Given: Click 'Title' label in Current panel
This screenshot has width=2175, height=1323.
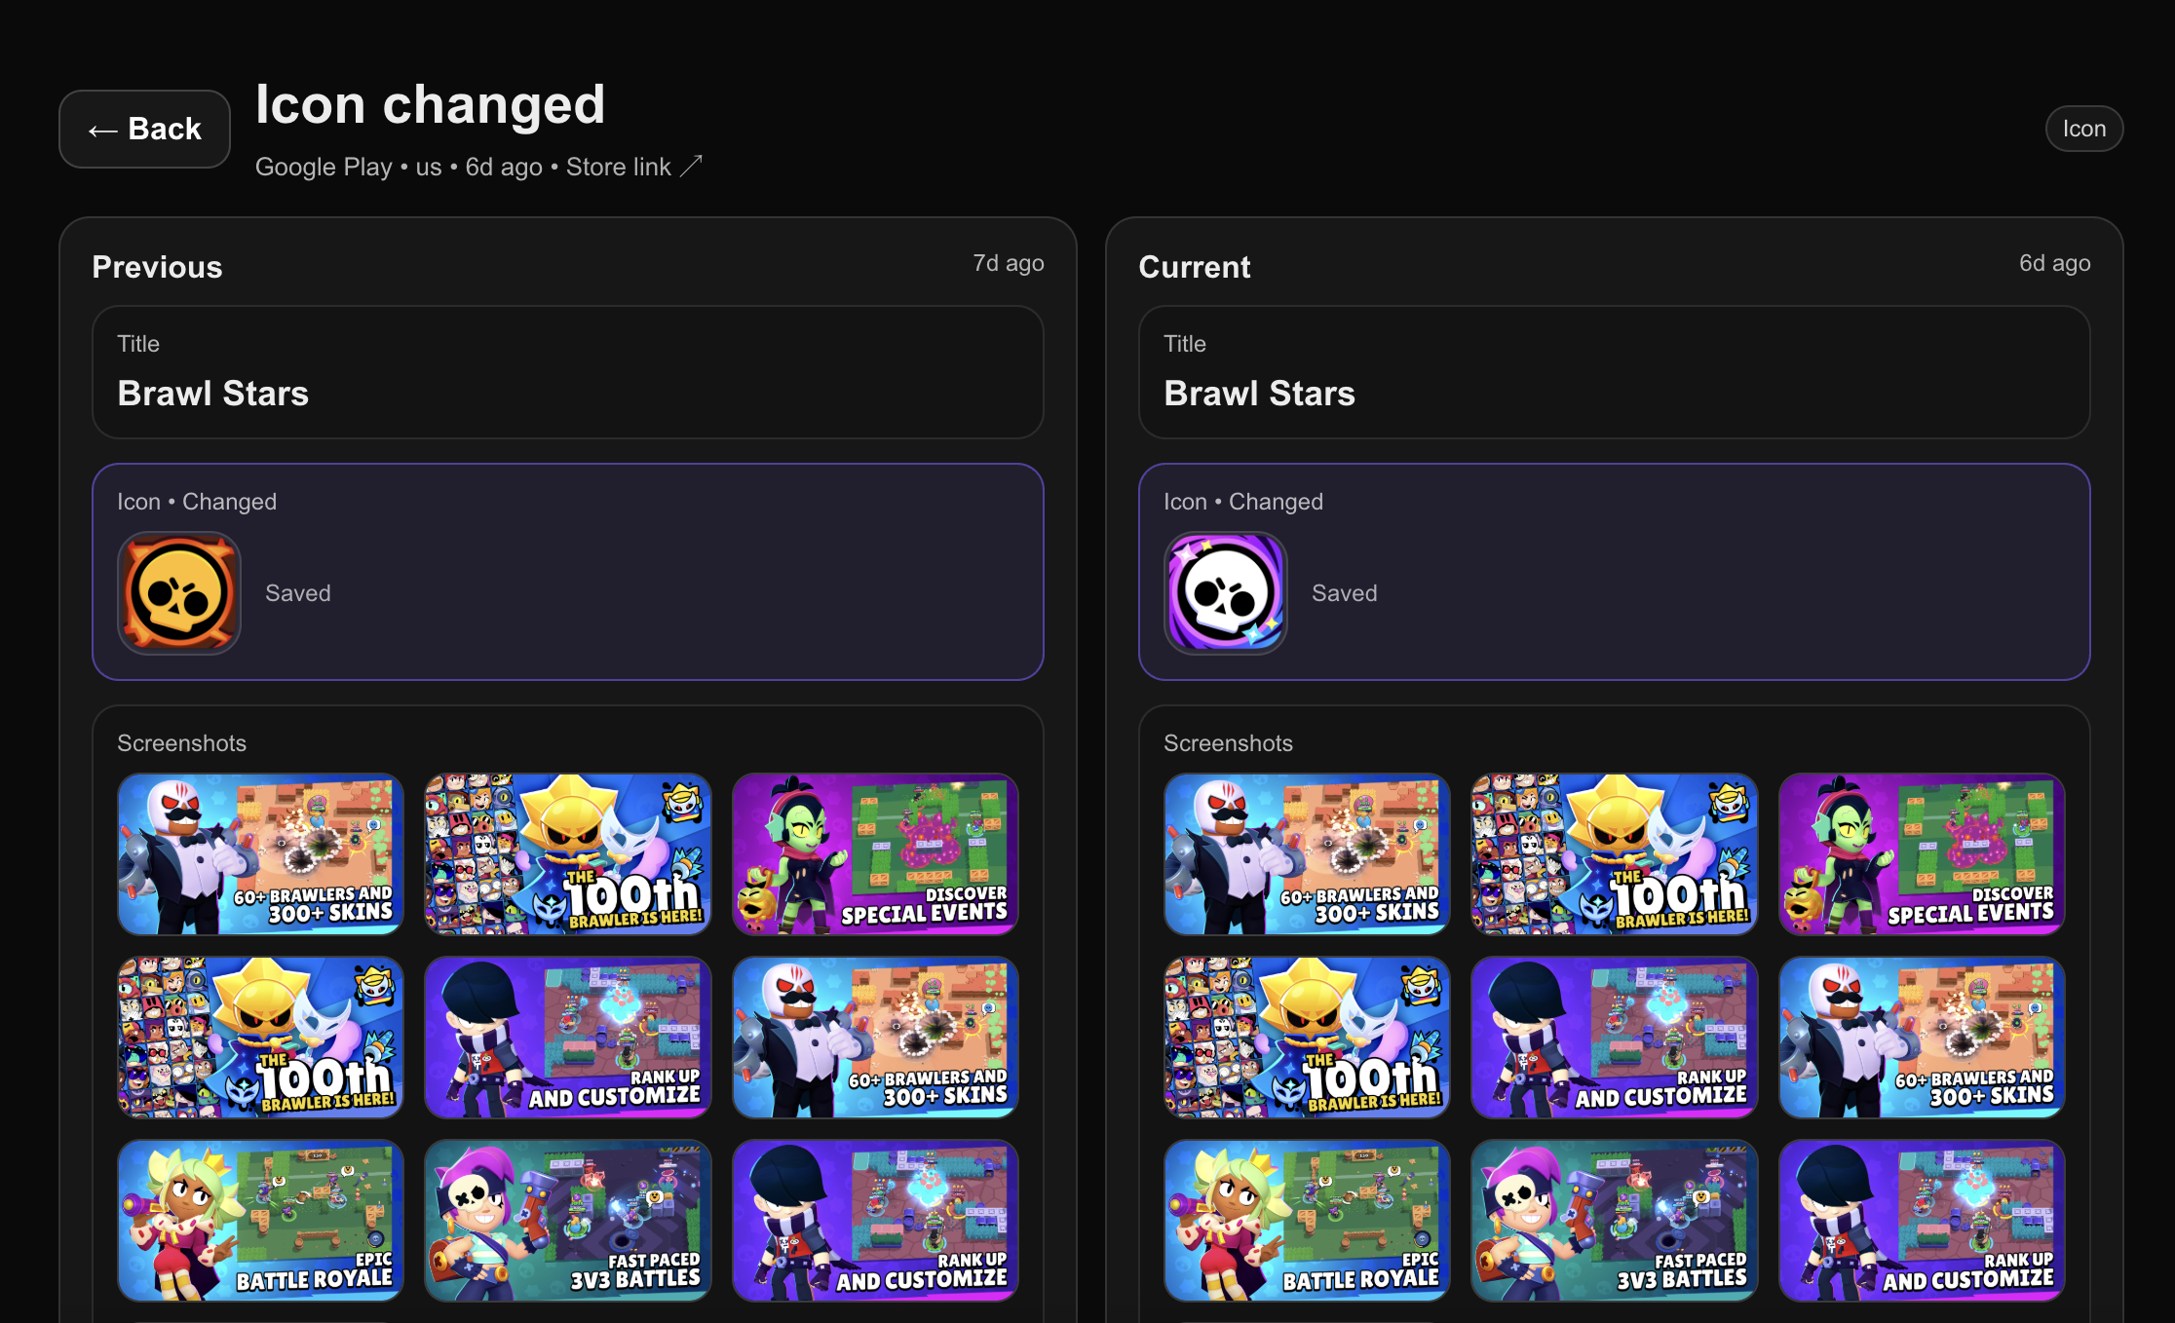Looking at the screenshot, I should tap(1185, 344).
